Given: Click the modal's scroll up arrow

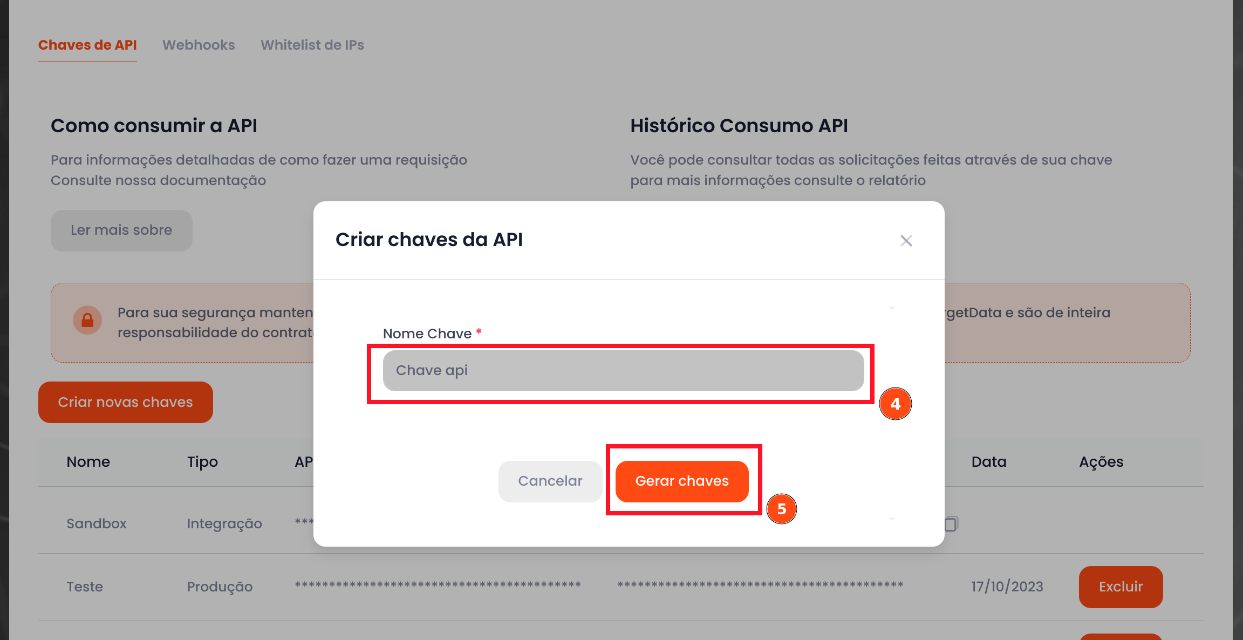Looking at the screenshot, I should coord(892,307).
